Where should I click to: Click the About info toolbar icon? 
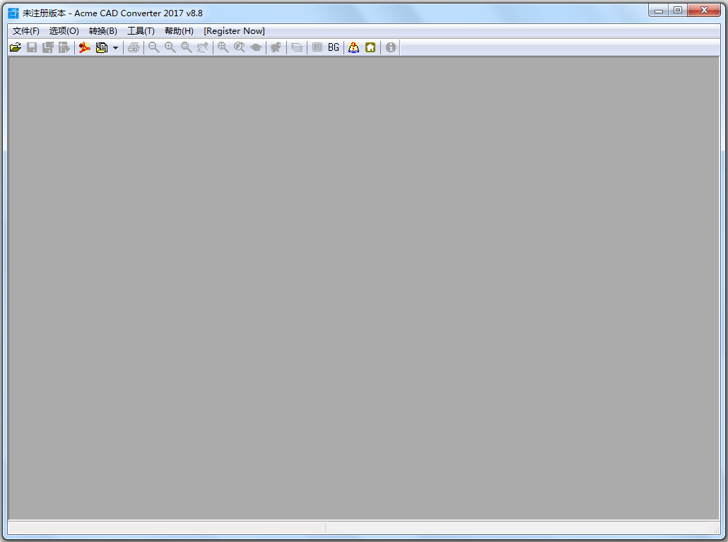(390, 47)
